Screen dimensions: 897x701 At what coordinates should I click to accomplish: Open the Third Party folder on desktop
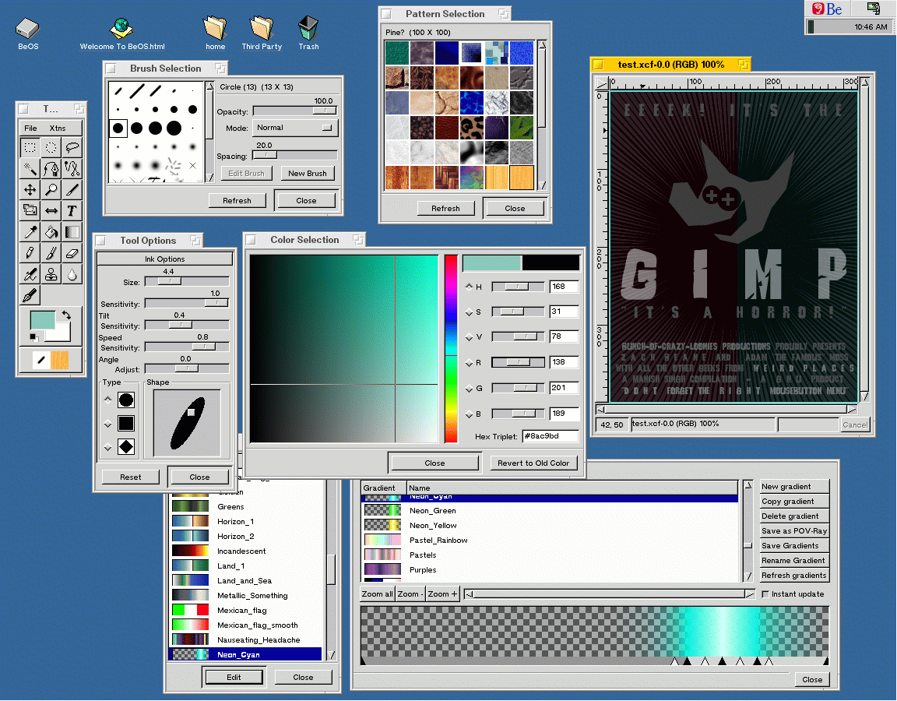262,33
